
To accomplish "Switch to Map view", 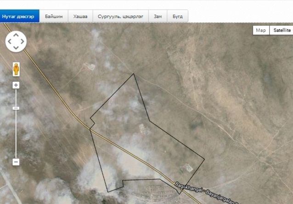I will [x=261, y=30].
